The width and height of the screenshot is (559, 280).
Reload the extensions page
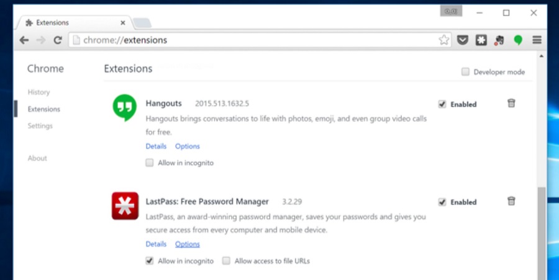point(57,40)
